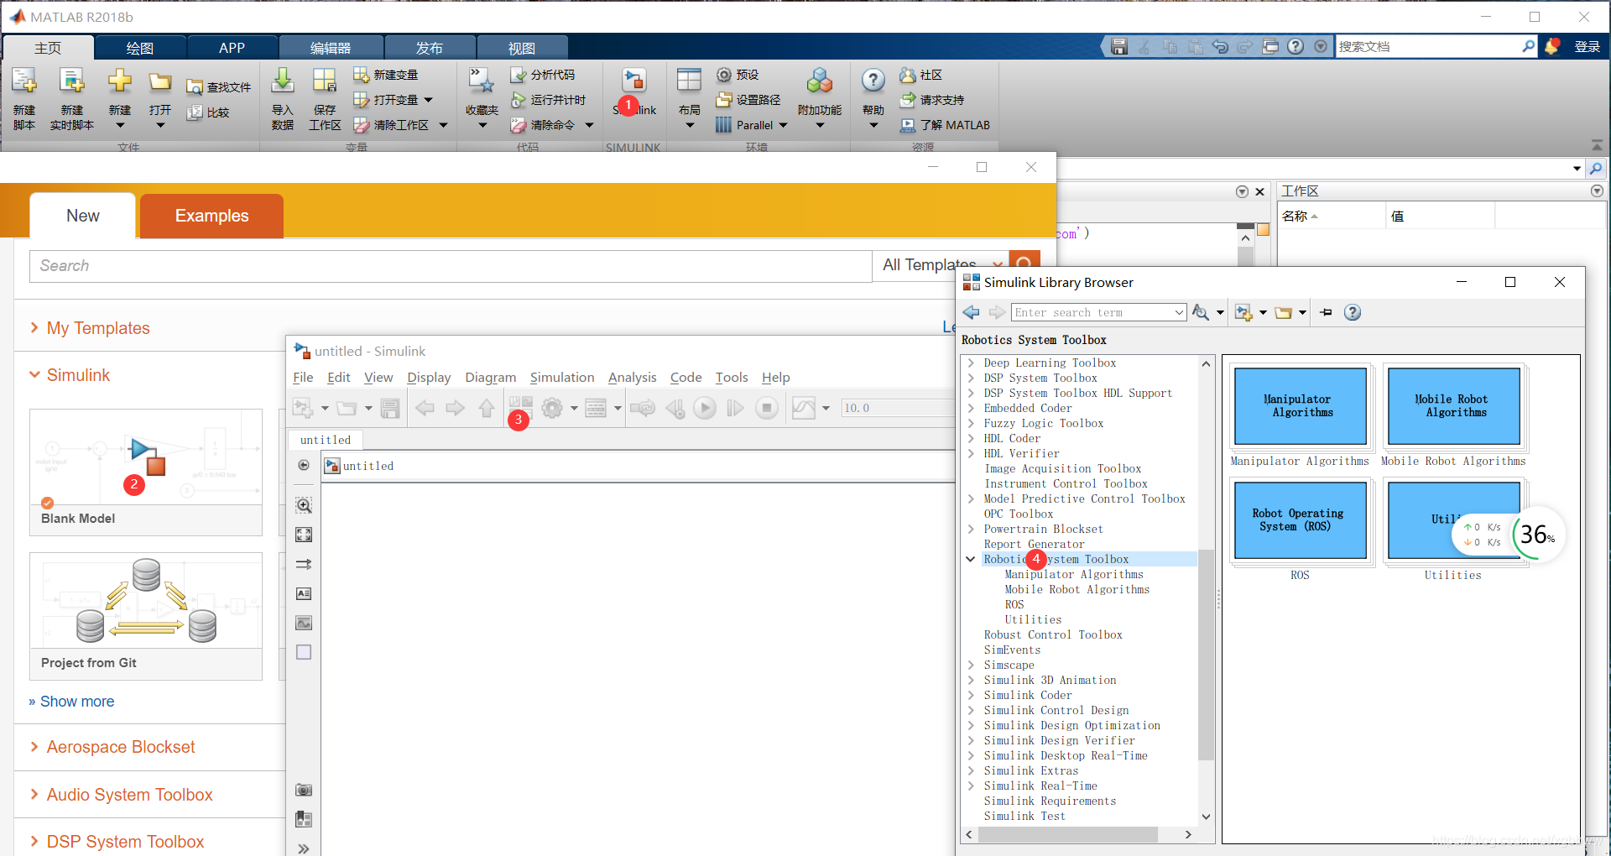Click the simulation stop time field
The image size is (1611, 856).
pyautogui.click(x=898, y=408)
